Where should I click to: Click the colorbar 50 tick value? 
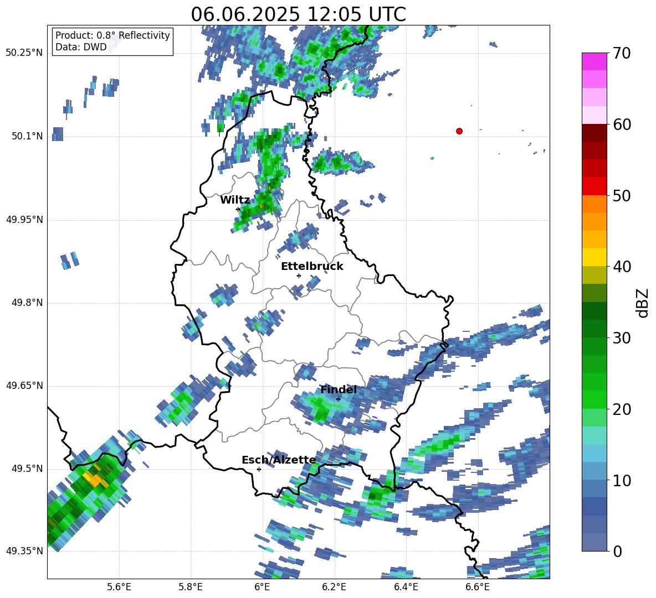click(x=622, y=195)
